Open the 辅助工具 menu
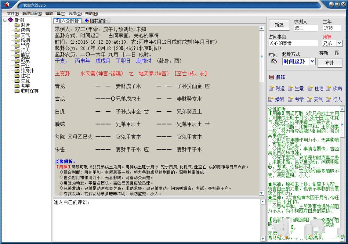The image size is (348, 244). (x=55, y=14)
